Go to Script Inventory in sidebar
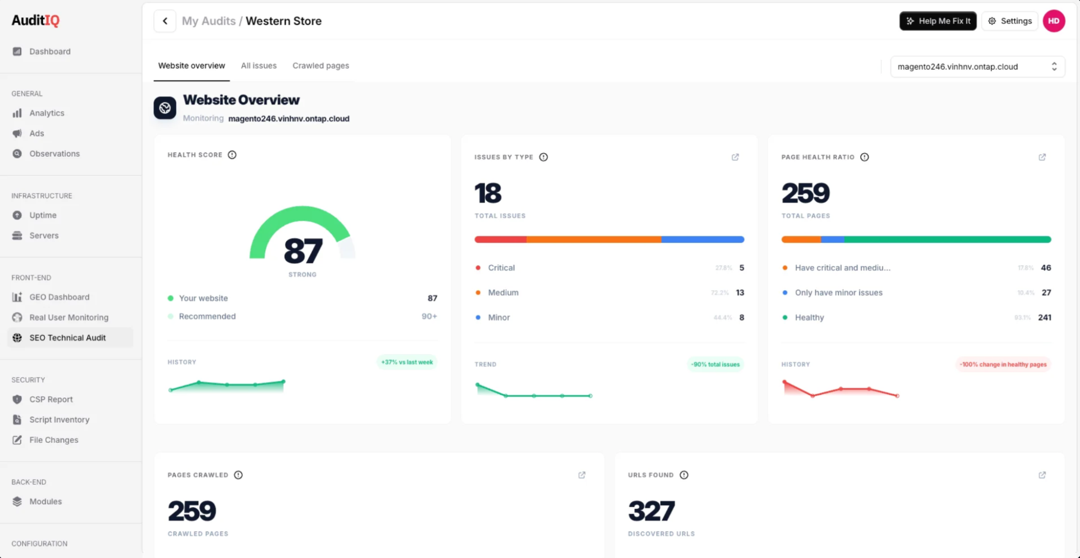The width and height of the screenshot is (1080, 558). pyautogui.click(x=59, y=420)
